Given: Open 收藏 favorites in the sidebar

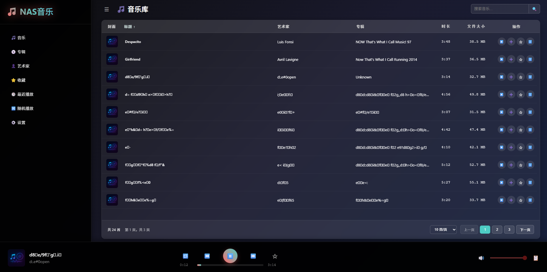Looking at the screenshot, I should (x=18, y=80).
